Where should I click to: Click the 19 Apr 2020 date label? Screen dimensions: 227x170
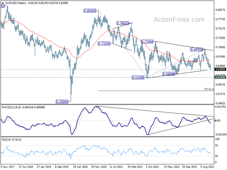[x=80, y=167]
